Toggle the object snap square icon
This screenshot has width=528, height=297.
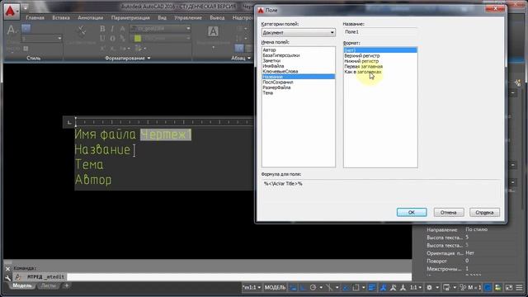[x=356, y=288]
